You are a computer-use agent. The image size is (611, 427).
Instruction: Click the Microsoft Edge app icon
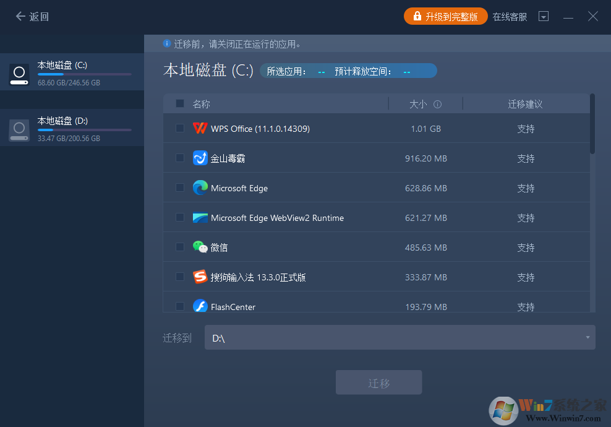point(200,188)
